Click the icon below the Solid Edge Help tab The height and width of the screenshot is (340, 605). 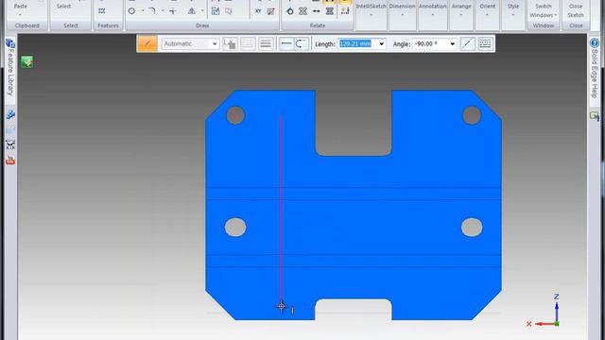(595, 115)
